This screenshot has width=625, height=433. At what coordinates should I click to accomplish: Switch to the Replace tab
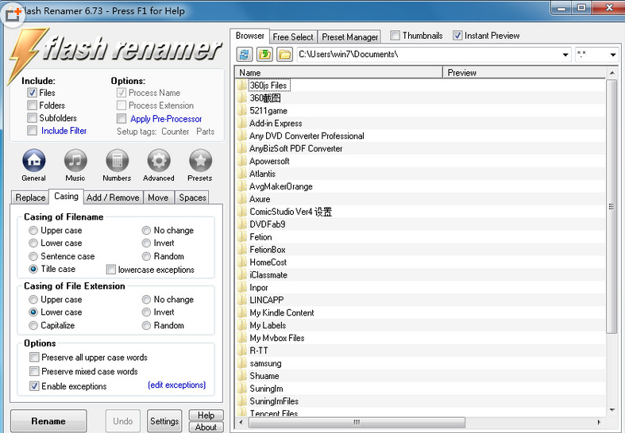click(30, 197)
